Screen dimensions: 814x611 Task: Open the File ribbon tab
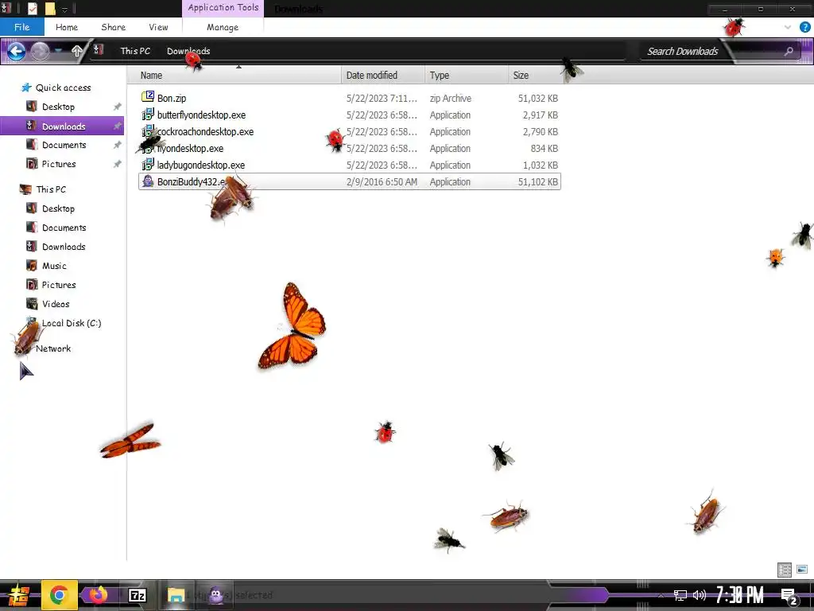[21, 27]
